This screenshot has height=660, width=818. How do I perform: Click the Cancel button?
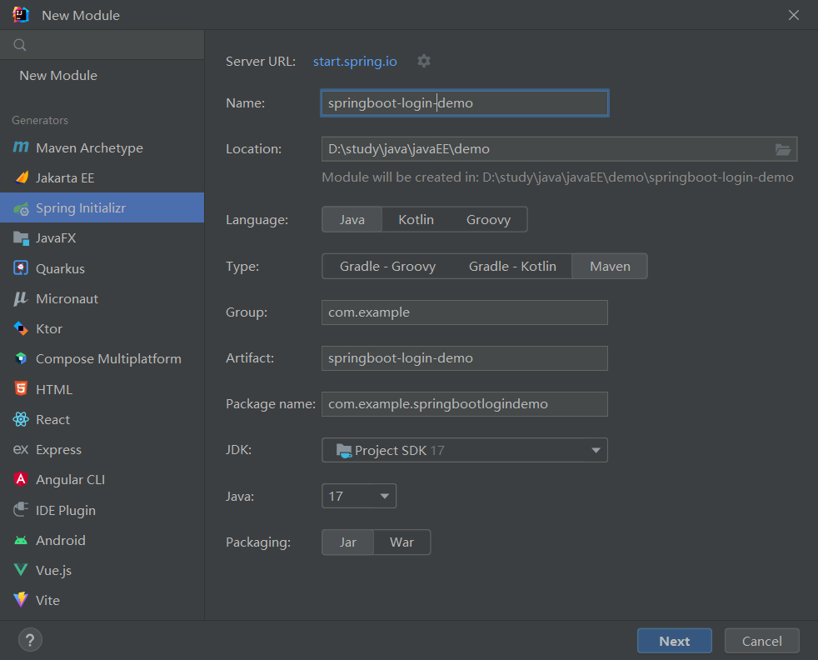point(761,641)
